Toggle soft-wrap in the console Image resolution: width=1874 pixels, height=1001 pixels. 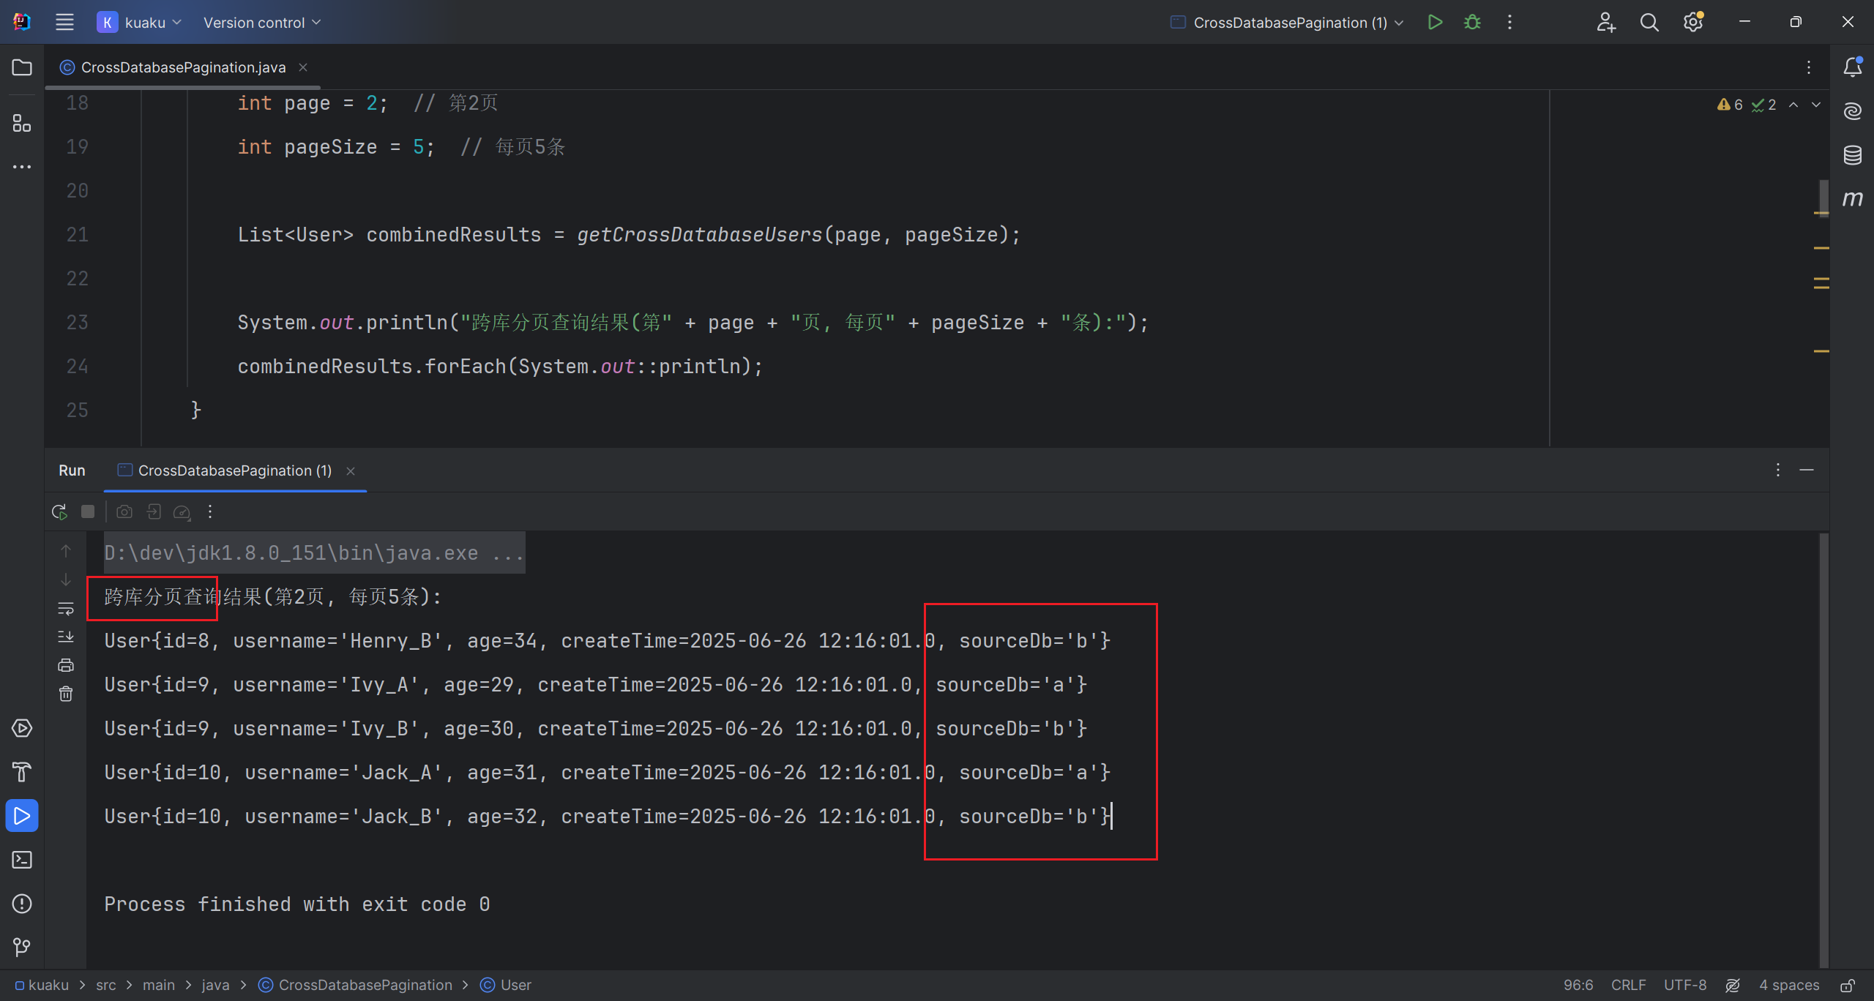pos(66,608)
